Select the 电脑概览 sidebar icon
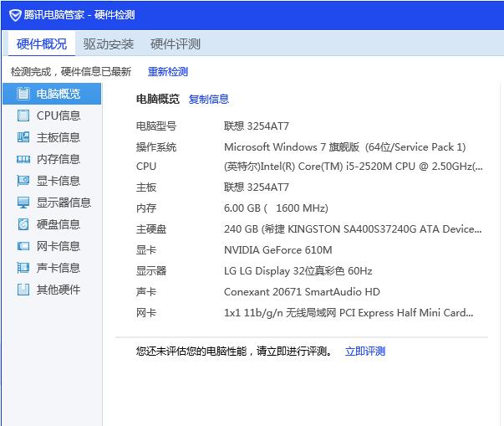The height and width of the screenshot is (426, 504). [x=23, y=94]
